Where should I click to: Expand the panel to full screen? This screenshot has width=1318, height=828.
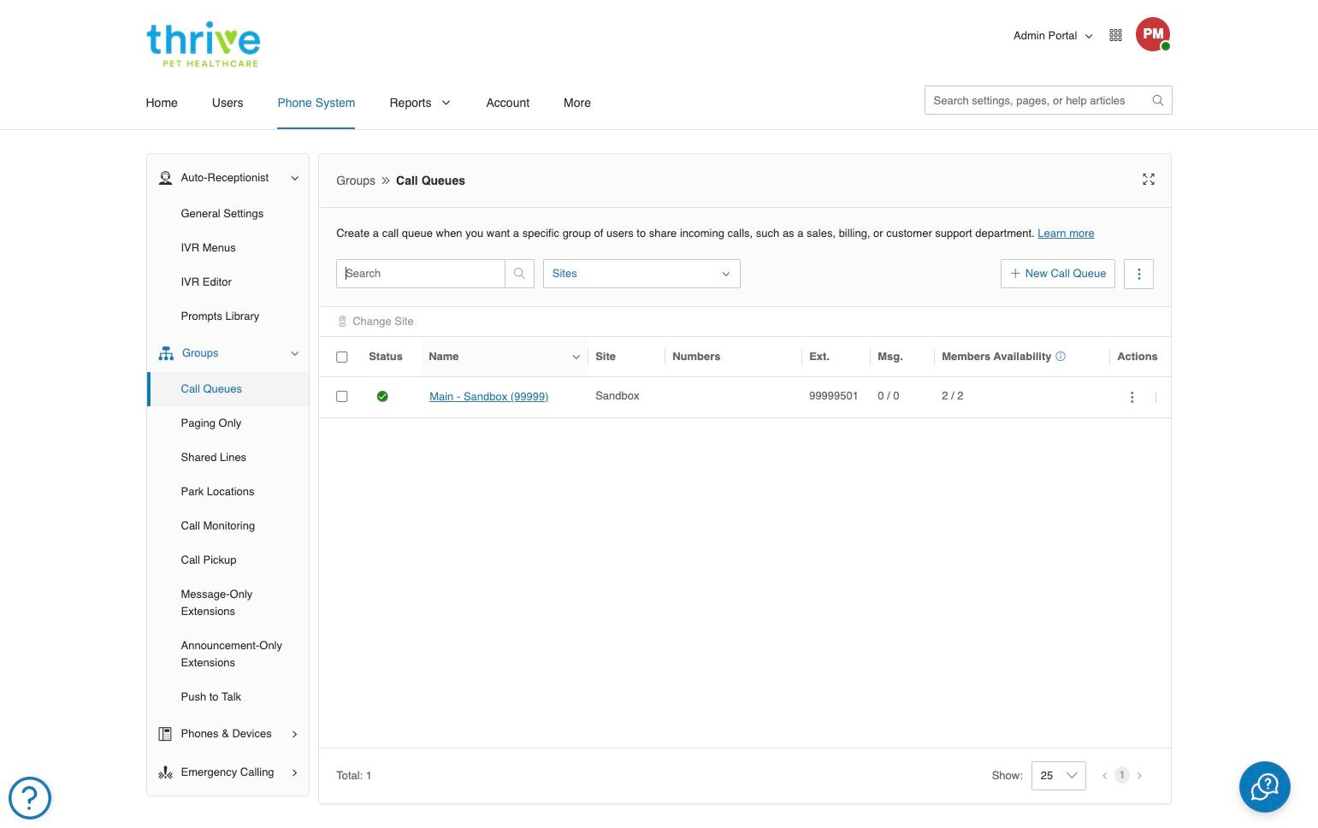[x=1149, y=180]
